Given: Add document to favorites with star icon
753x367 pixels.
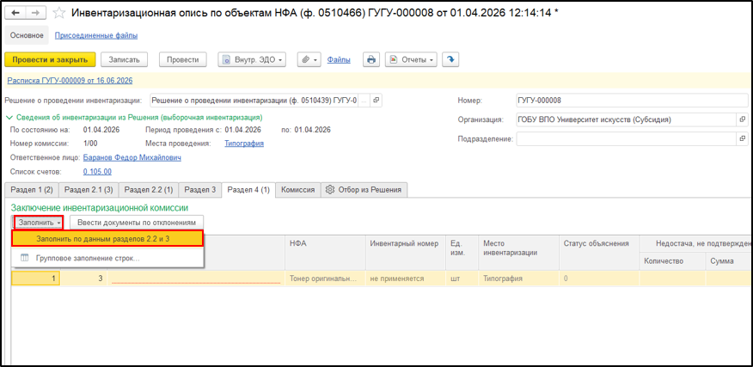Looking at the screenshot, I should pos(58,13).
